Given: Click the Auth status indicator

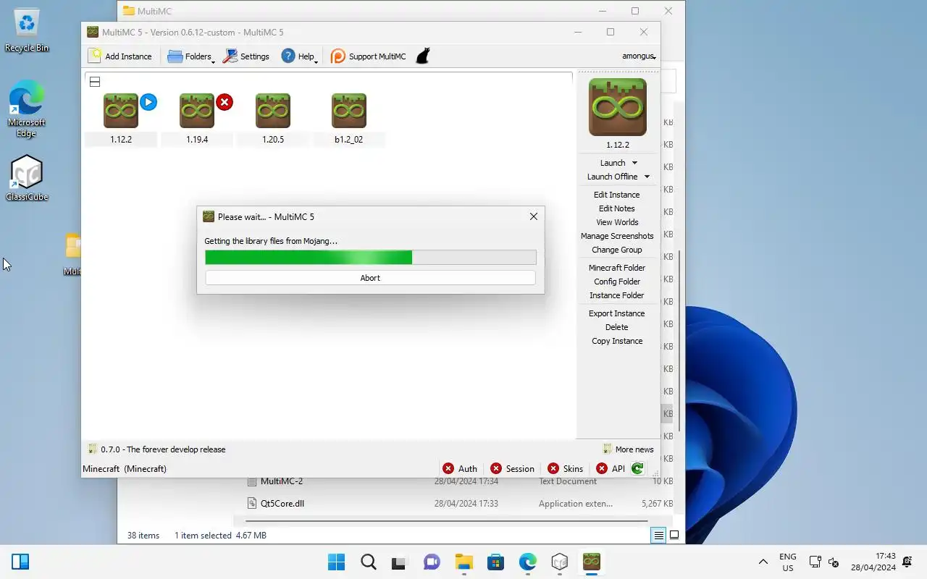Looking at the screenshot, I should [x=460, y=469].
